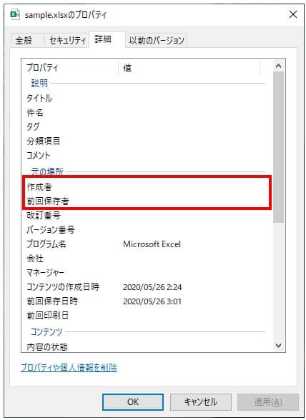Click the vertical scrollbar thumb
The image size is (306, 420).
[x=278, y=147]
